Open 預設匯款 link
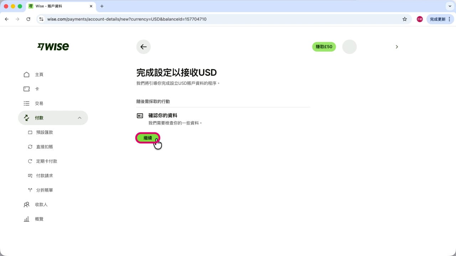456x256 pixels. (x=45, y=132)
